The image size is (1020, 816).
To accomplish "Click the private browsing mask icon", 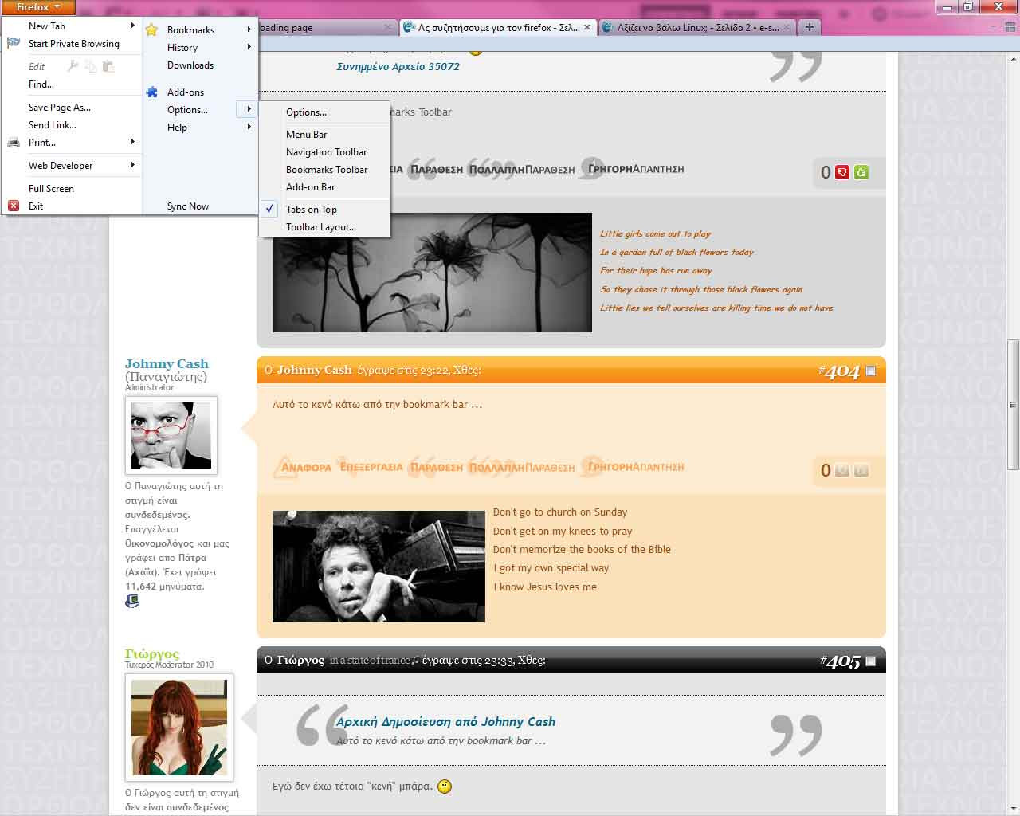I will point(14,44).
